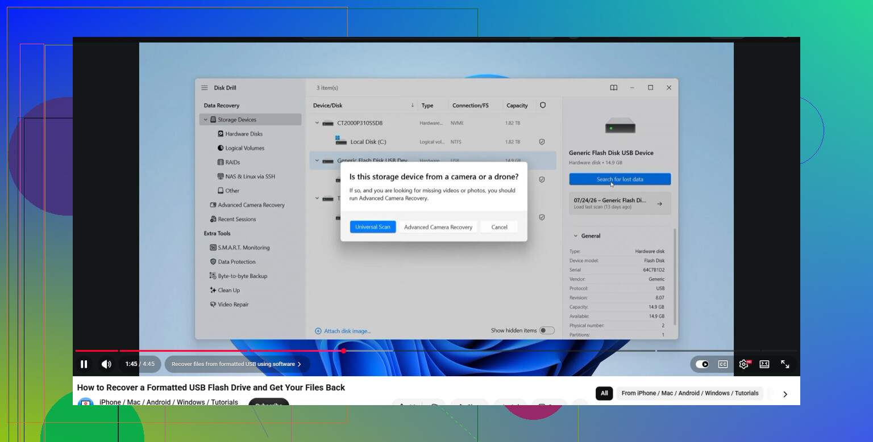The width and height of the screenshot is (873, 442).
Task: Select Hardware Disks in the sidebar
Action: point(244,134)
